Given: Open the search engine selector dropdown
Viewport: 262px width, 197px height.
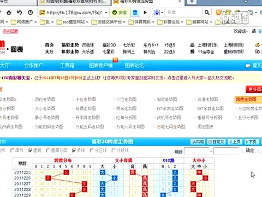Looking at the screenshot, I should point(158,13).
